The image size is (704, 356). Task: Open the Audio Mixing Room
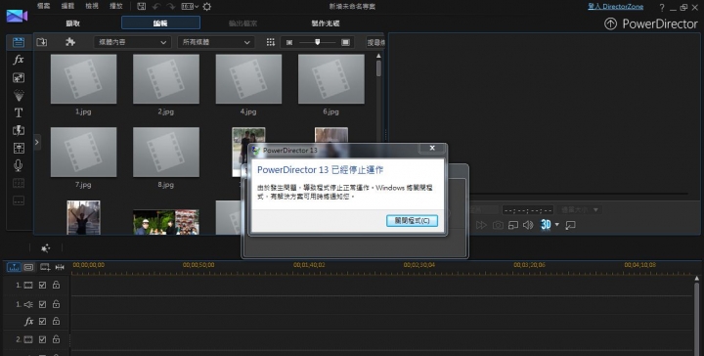[19, 148]
